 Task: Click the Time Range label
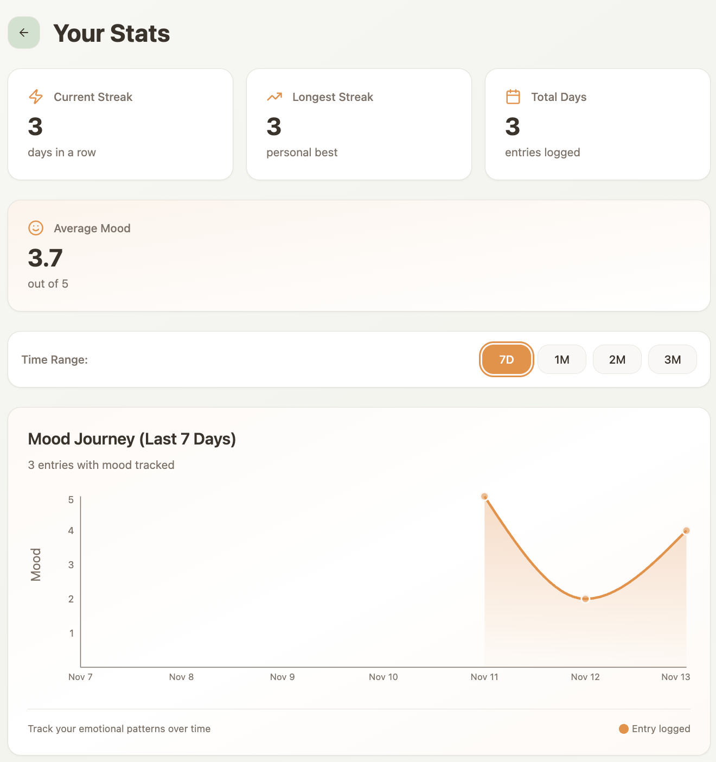click(55, 359)
